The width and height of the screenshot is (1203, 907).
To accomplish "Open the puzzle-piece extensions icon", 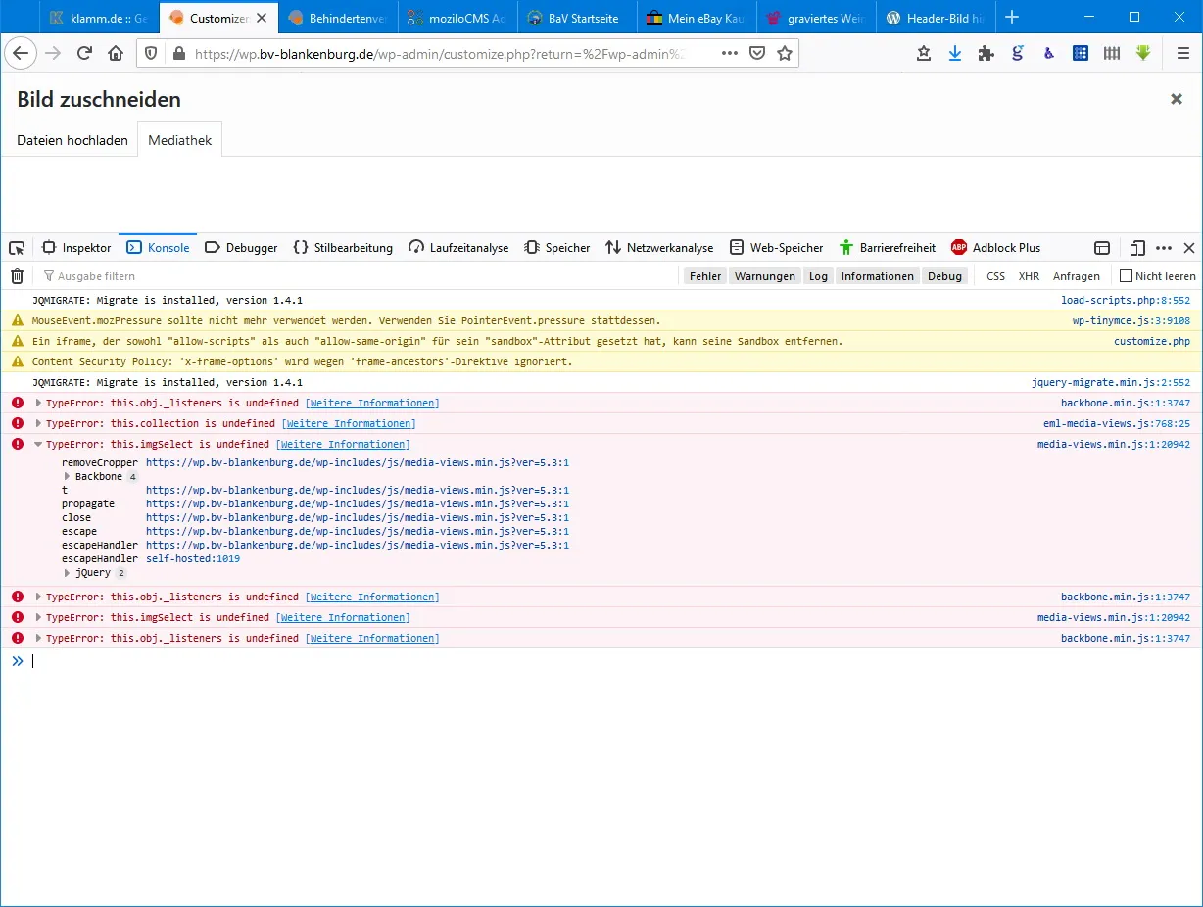I will pos(986,54).
